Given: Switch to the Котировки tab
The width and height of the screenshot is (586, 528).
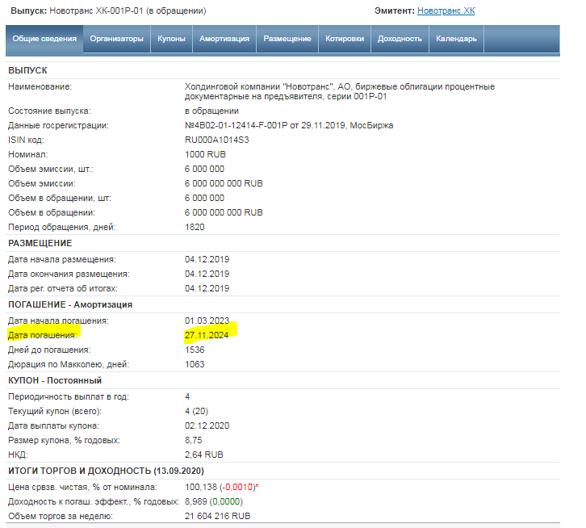Looking at the screenshot, I should (x=345, y=39).
